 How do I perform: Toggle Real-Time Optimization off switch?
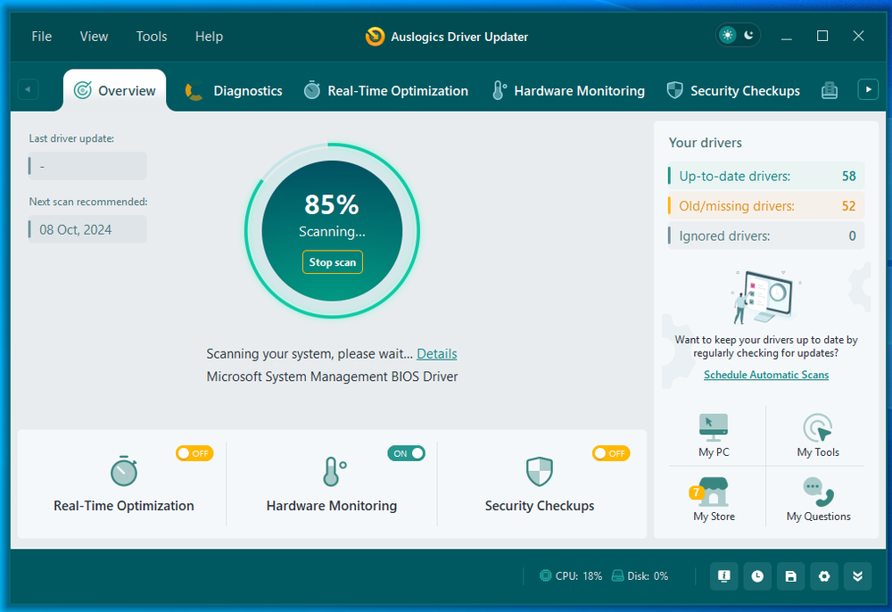(194, 453)
